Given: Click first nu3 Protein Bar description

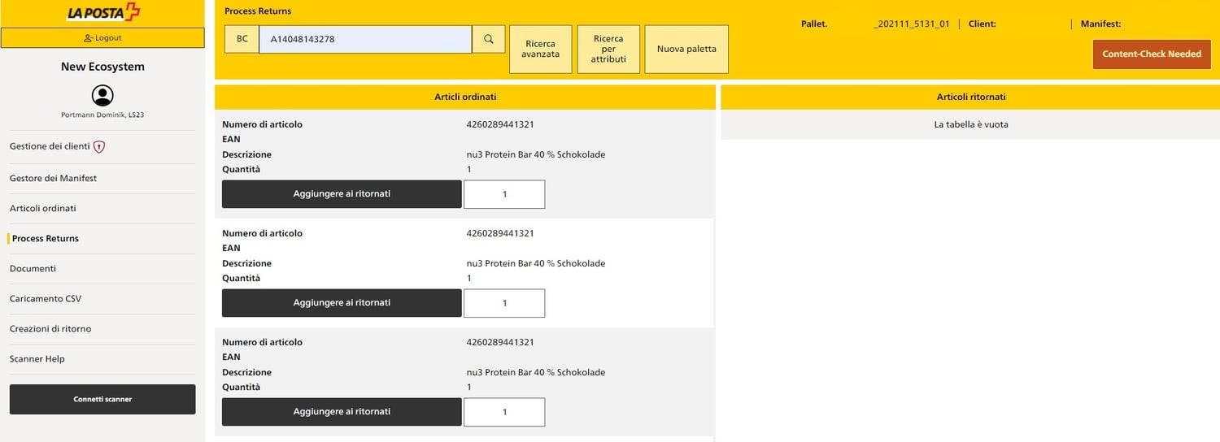Looking at the screenshot, I should [x=535, y=154].
